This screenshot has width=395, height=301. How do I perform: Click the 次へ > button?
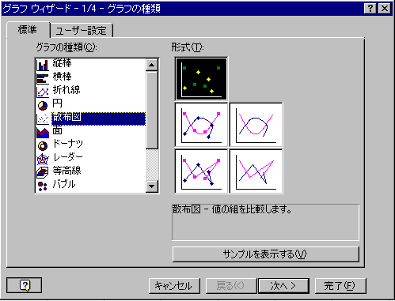pos(283,285)
